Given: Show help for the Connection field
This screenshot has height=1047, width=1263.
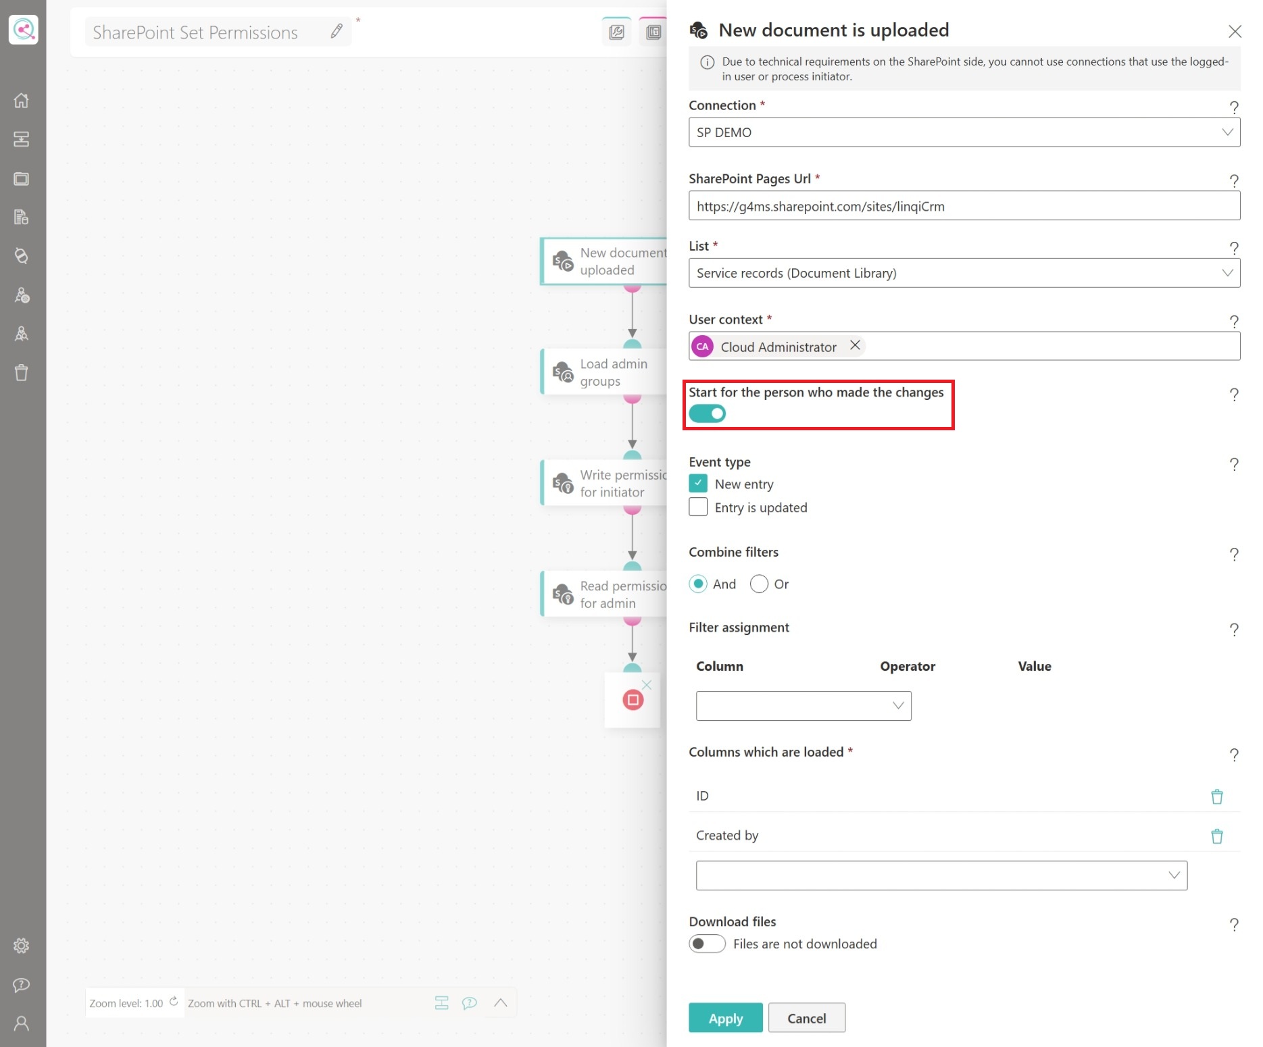Looking at the screenshot, I should click(x=1234, y=107).
